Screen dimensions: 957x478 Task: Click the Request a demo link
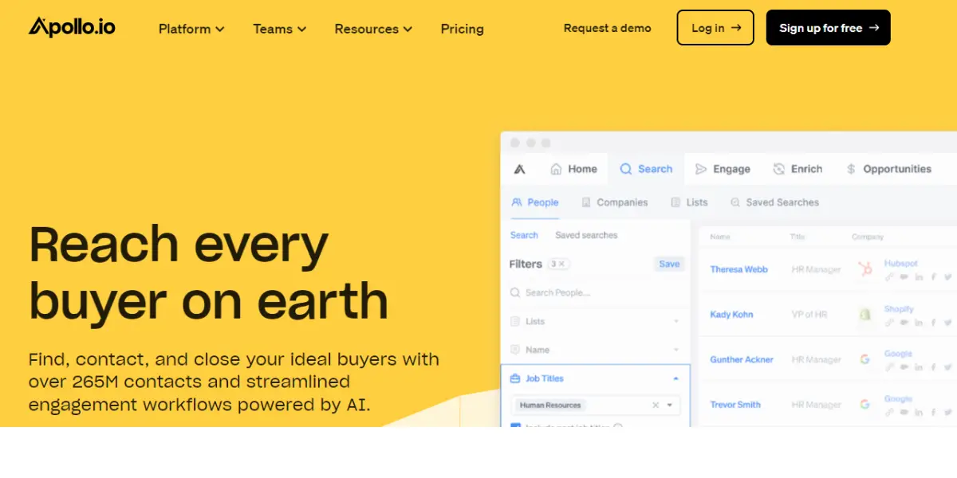click(x=607, y=28)
